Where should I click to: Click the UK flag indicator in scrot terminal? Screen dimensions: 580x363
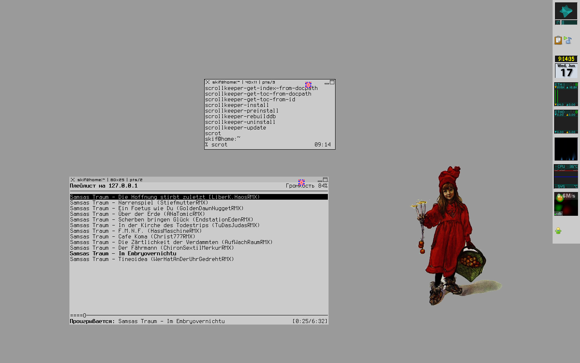[x=308, y=85]
